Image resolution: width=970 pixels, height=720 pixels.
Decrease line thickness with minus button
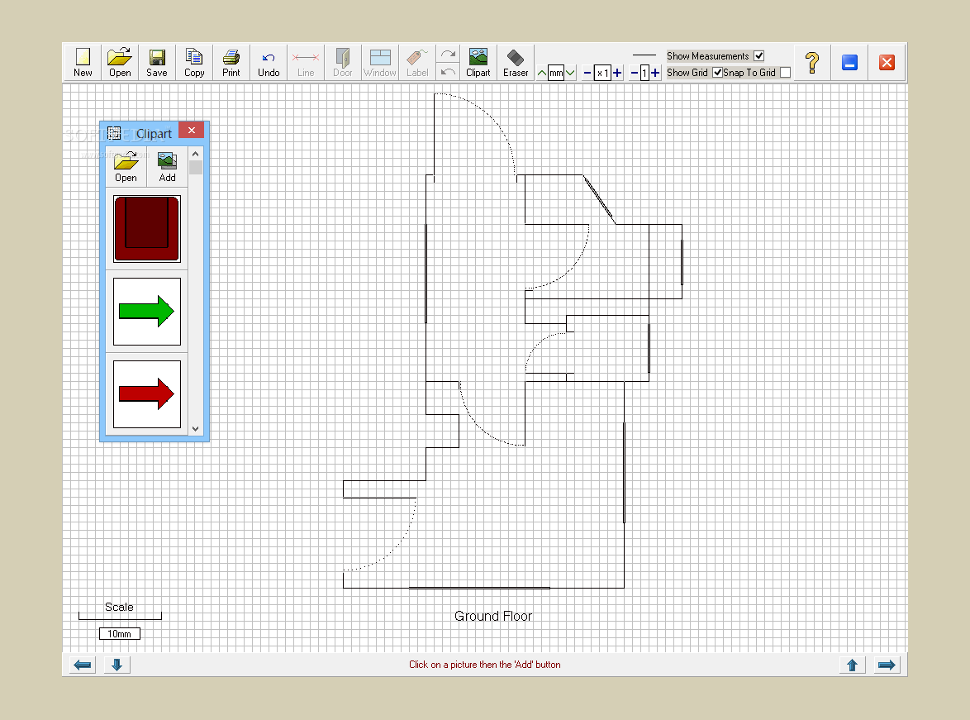point(634,73)
